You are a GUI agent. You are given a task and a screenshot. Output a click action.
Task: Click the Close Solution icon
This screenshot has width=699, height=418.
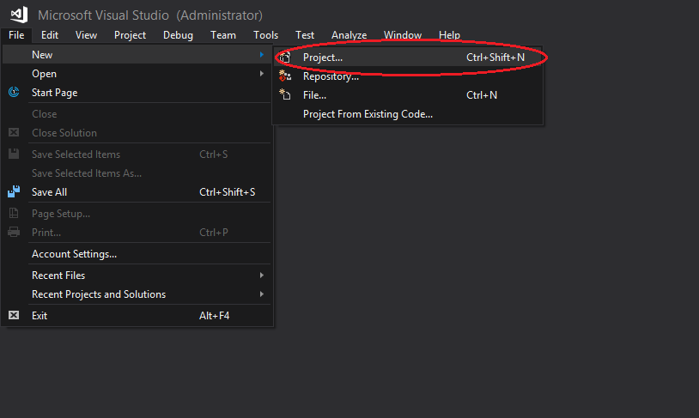(x=14, y=132)
